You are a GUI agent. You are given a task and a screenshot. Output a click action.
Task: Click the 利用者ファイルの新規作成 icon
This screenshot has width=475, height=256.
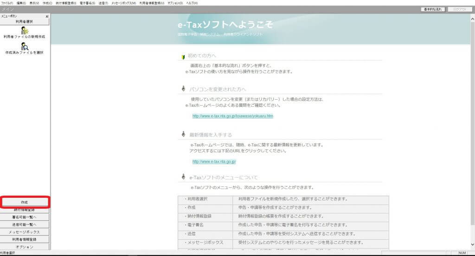(x=25, y=31)
